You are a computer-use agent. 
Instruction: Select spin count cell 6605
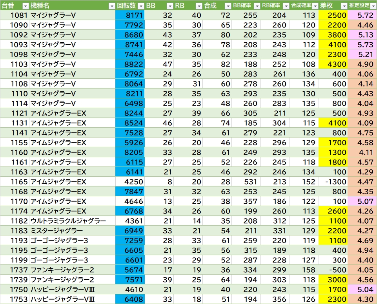click(130, 250)
